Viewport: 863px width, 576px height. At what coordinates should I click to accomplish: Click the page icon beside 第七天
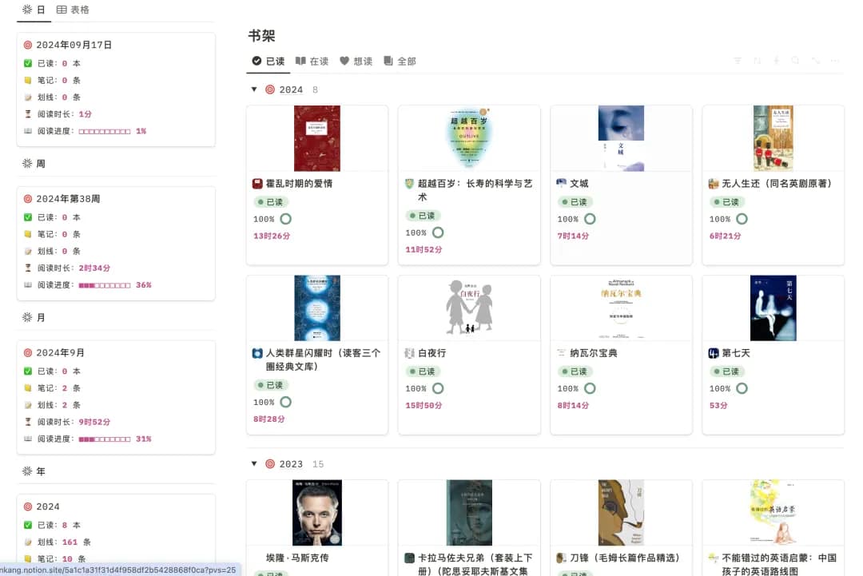714,353
